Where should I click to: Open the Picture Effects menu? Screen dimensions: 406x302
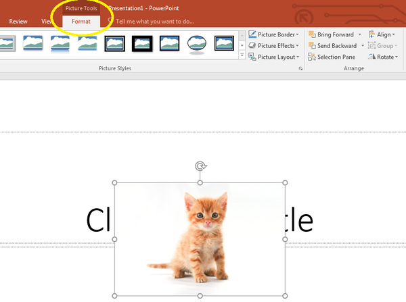(273, 45)
